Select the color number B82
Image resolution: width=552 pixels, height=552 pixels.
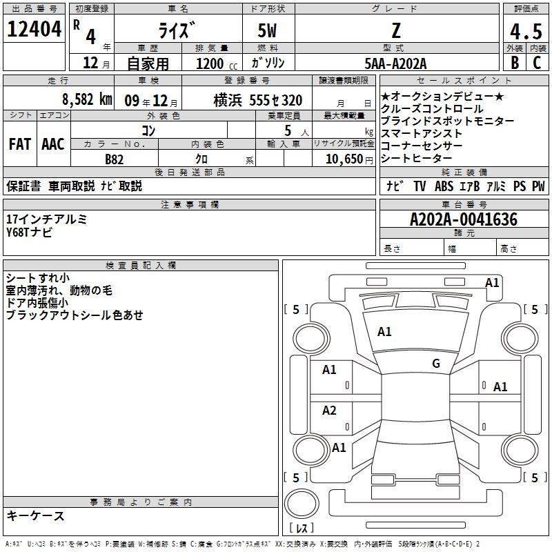pos(115,159)
